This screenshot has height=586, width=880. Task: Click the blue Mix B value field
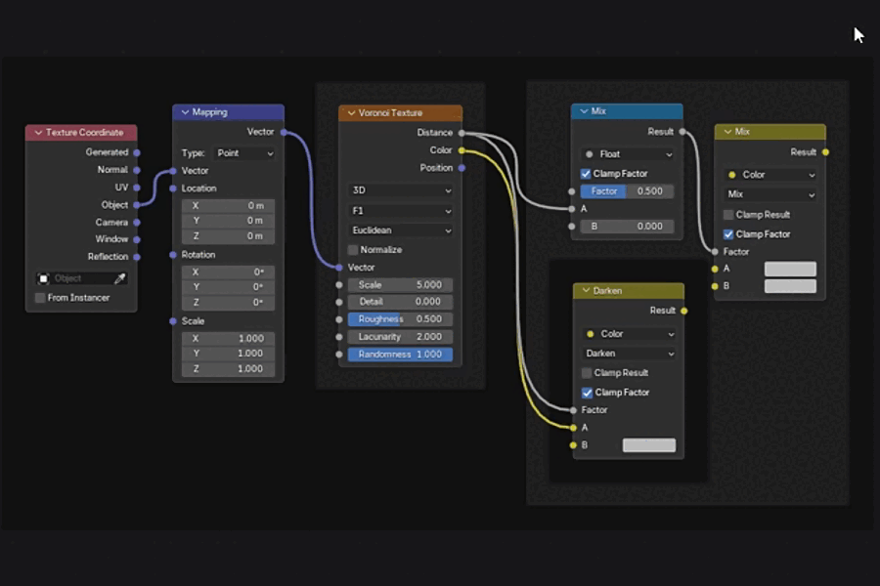[628, 227]
